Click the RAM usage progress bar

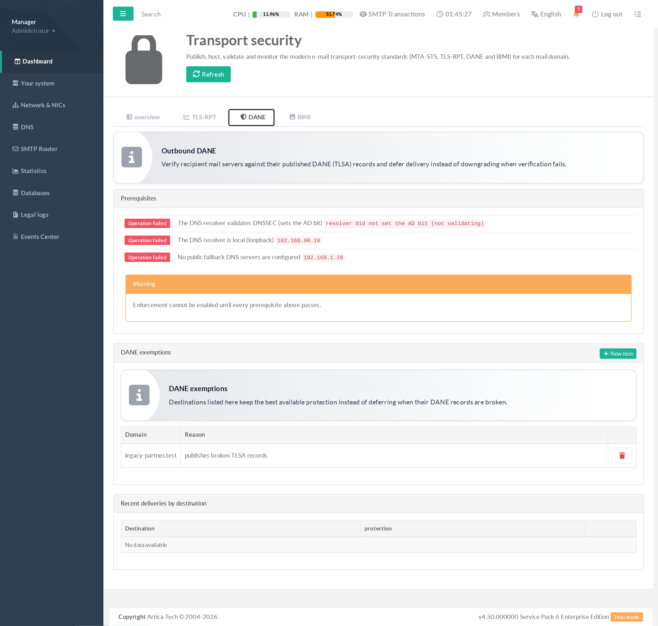[x=334, y=14]
